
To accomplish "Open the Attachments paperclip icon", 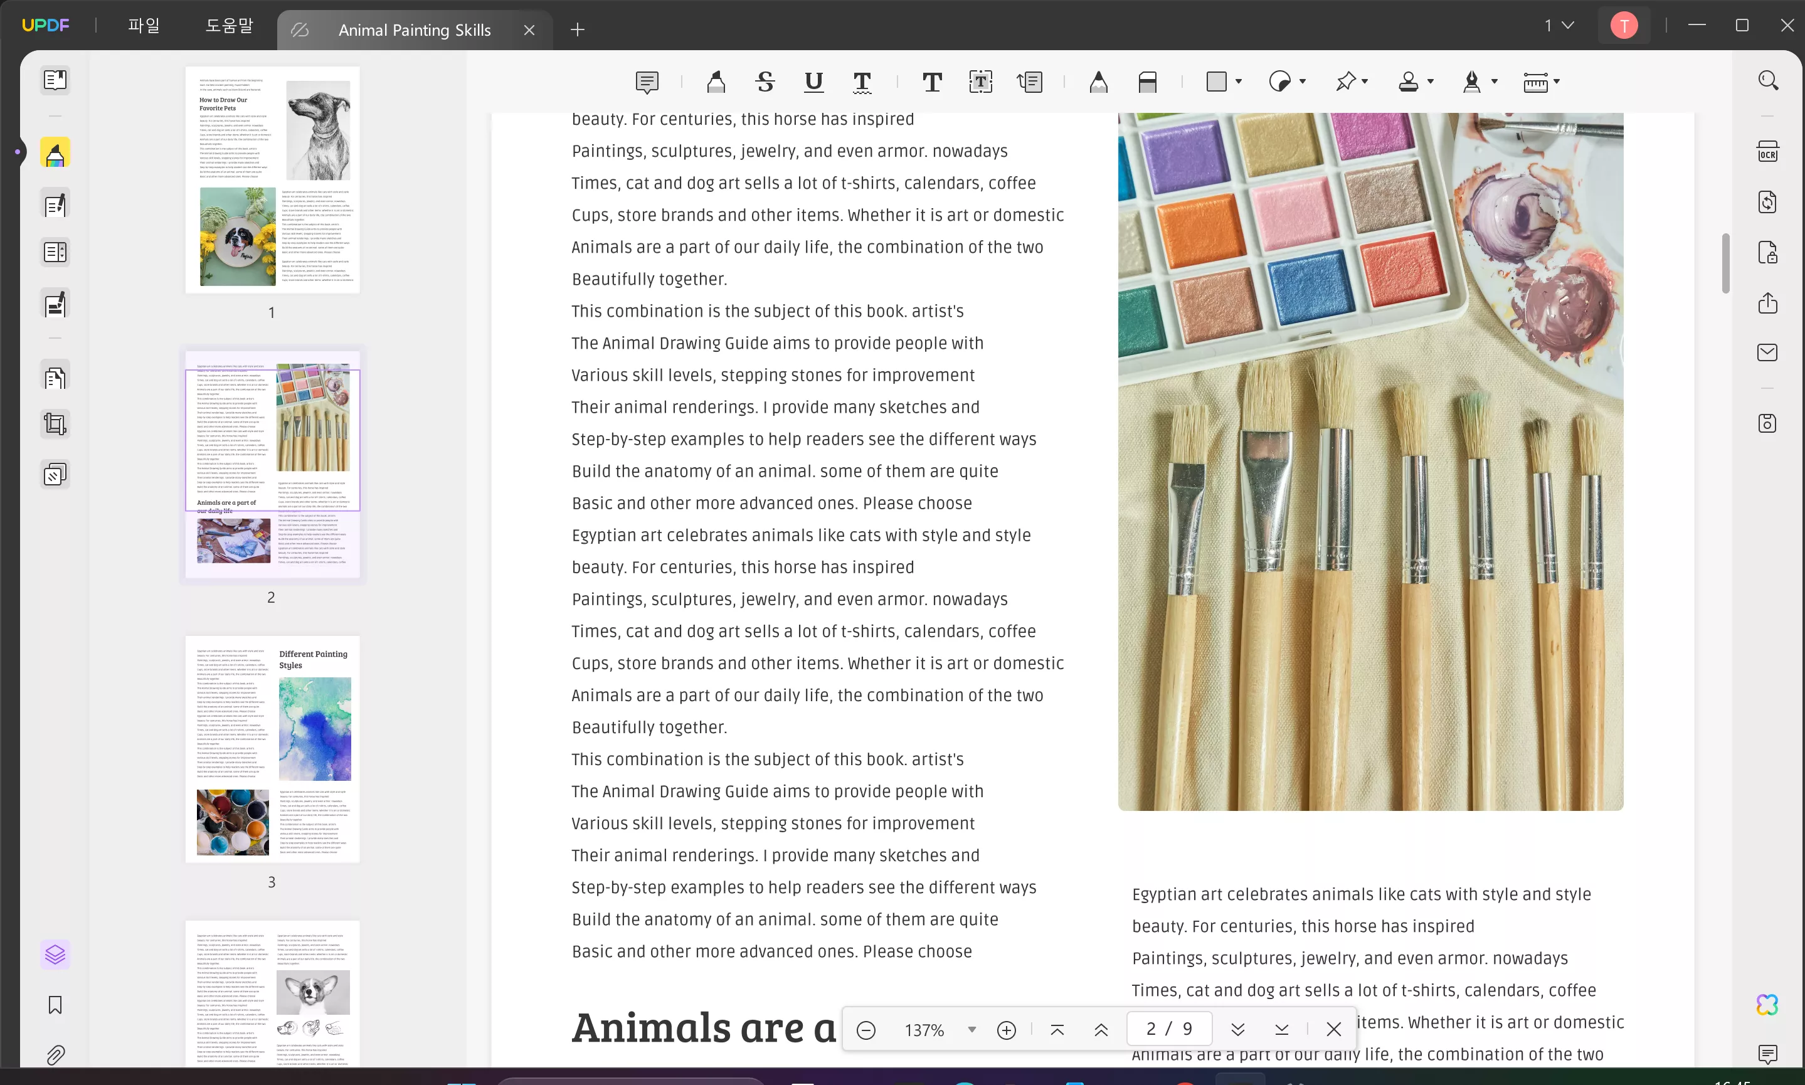I will tap(55, 1054).
